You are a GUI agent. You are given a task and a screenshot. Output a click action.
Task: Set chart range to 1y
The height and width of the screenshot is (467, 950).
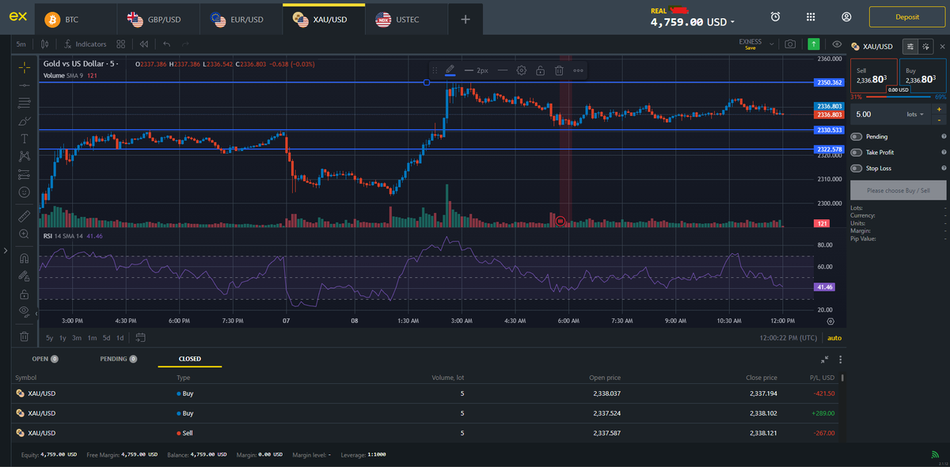point(63,338)
